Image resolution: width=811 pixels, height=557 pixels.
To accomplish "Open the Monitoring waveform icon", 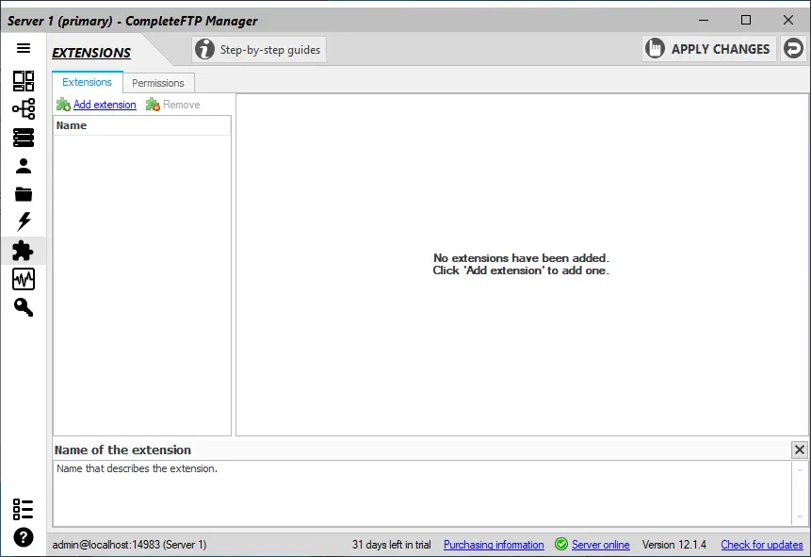I will 24,279.
